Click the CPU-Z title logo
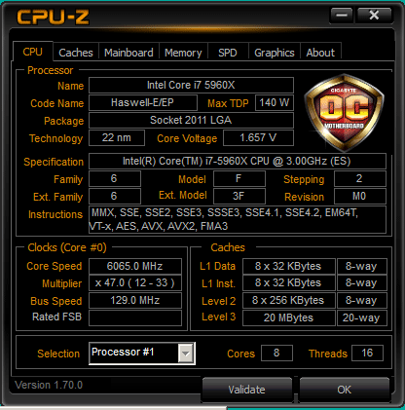Image resolution: width=405 pixels, height=410 pixels. 53,17
